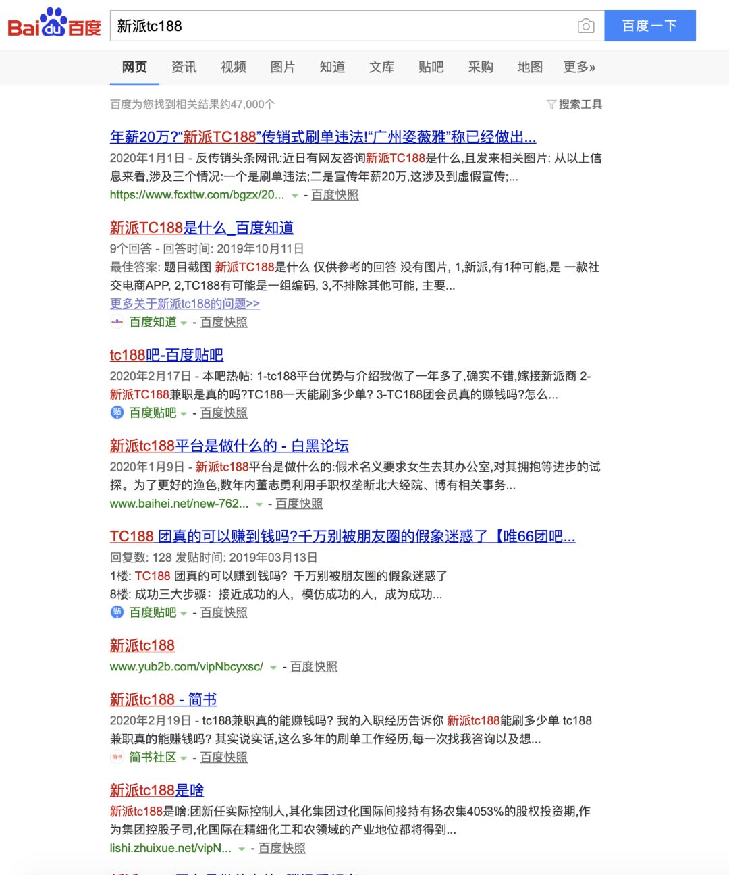Screen dimensions: 729x875
Task: Open 百度快照 for 百度知道 result
Action: [224, 323]
